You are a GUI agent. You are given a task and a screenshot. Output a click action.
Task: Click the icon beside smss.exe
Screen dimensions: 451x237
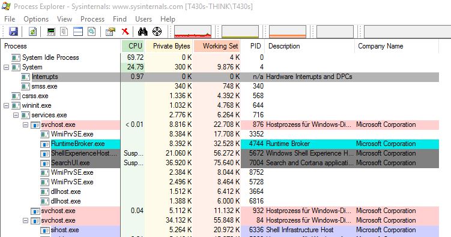point(25,86)
